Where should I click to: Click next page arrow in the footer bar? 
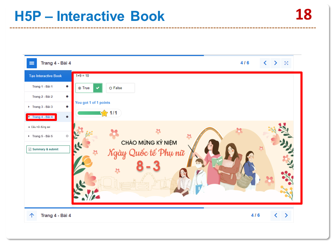[286, 215]
